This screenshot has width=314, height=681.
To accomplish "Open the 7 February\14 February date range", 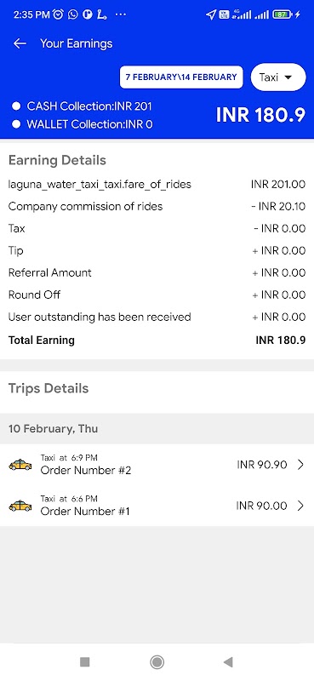I will tap(181, 77).
